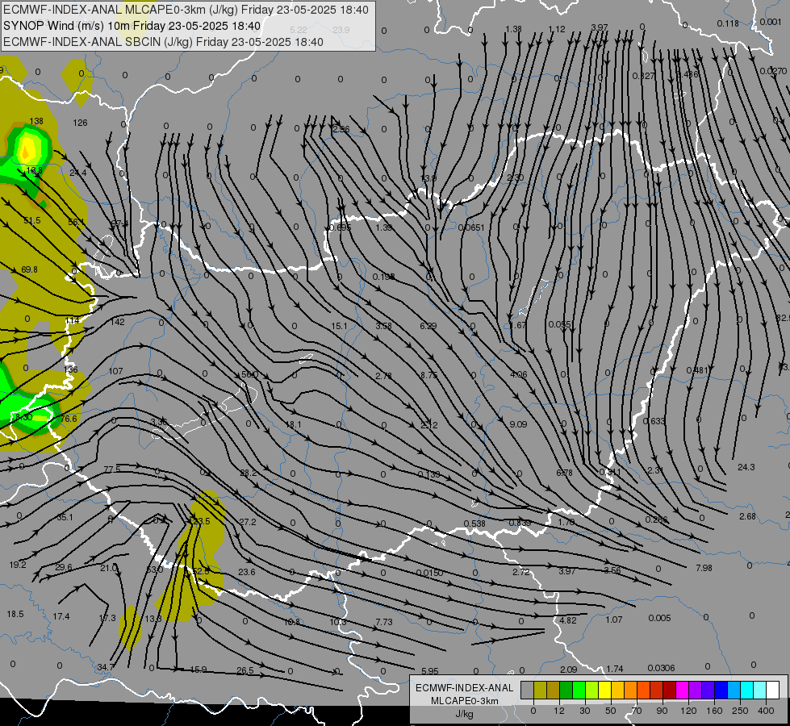Click the map value 51.5
This screenshot has height=726, width=790.
tap(32, 220)
